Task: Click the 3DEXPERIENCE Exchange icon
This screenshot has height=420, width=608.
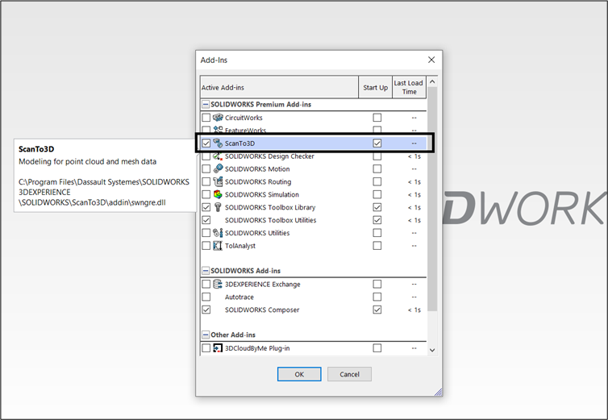Action: (x=218, y=285)
